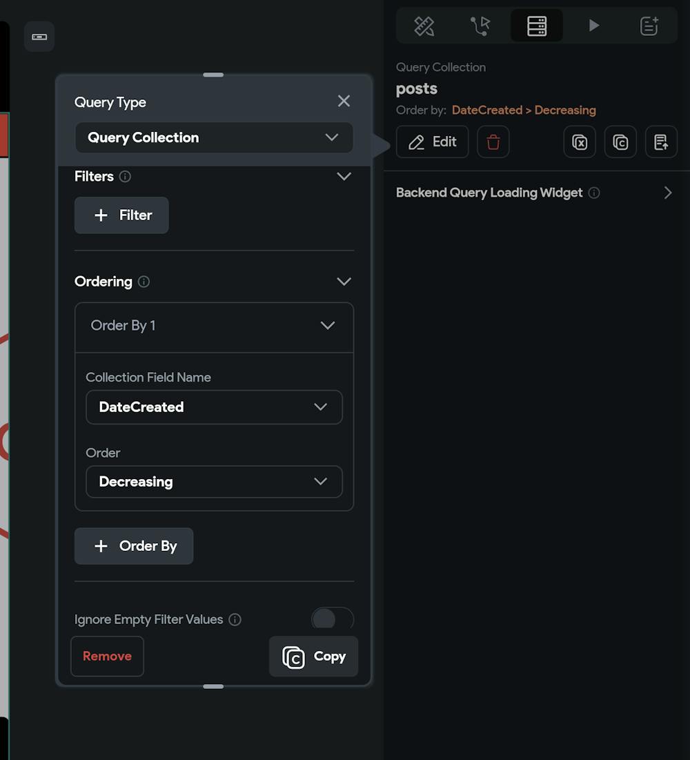
Task: Click the red trash delete query icon
Action: [493, 142]
